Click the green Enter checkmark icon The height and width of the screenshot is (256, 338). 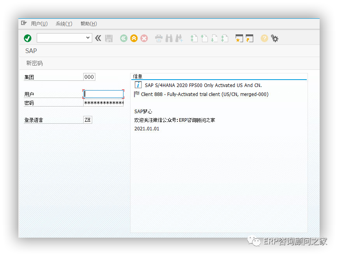(28, 38)
